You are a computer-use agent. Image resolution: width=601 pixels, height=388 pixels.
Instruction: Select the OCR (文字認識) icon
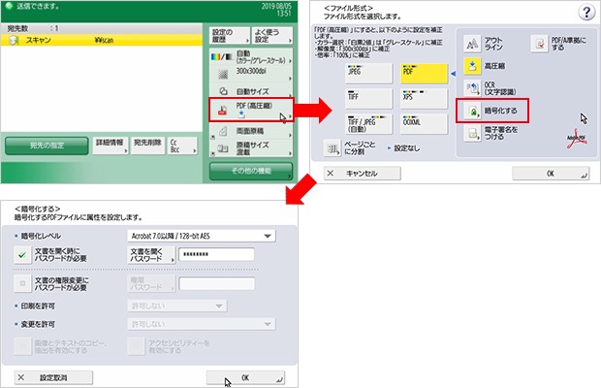coord(473,90)
